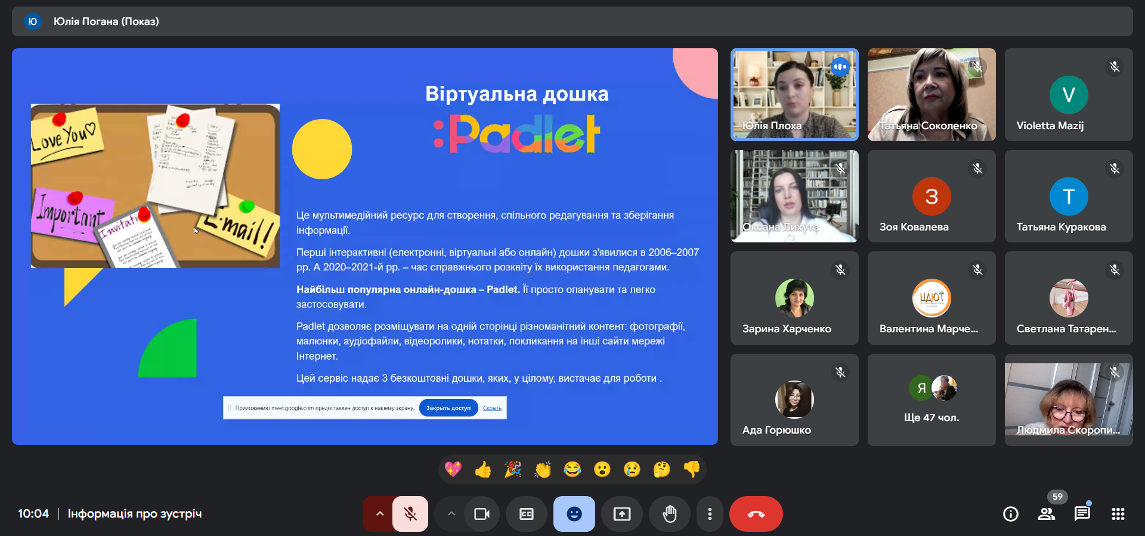Show the participants list
The height and width of the screenshot is (536, 1145).
click(1047, 514)
